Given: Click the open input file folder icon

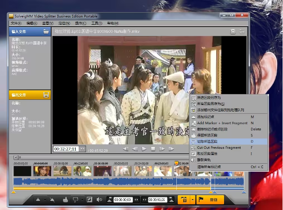Looking at the screenshot, I should pos(46,32).
